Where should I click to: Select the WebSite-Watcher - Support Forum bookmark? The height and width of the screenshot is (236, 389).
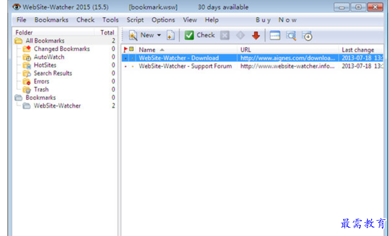(185, 66)
